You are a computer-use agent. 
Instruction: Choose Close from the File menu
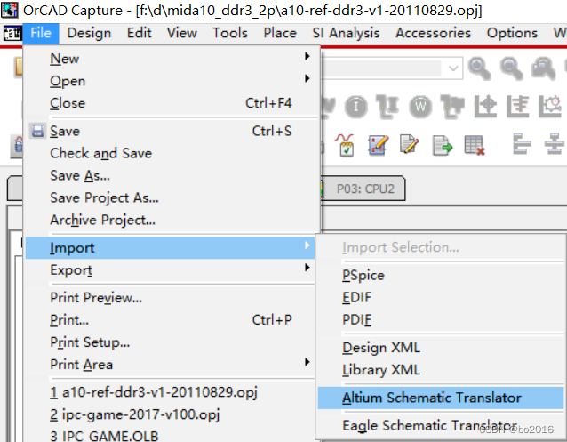tap(170, 103)
